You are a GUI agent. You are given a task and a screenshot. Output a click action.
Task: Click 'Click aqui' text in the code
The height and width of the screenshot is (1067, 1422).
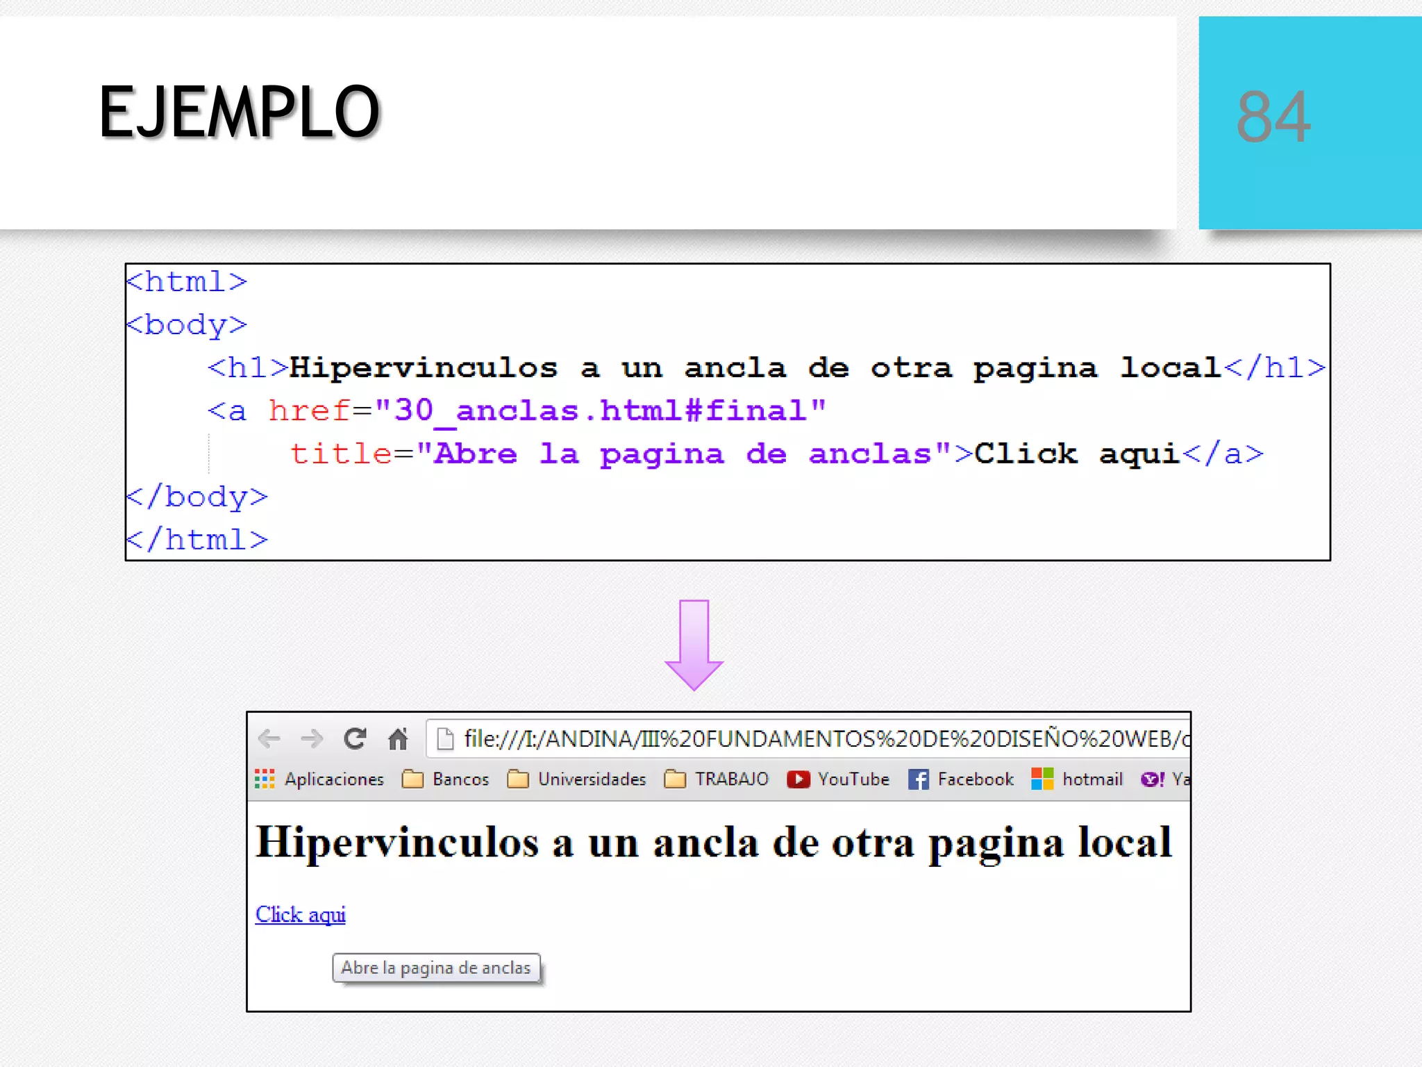click(x=1077, y=454)
